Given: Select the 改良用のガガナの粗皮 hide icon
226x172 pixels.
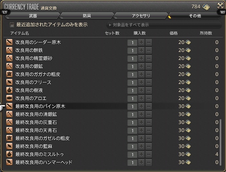Looking at the screenshot, I should click(x=9, y=74).
